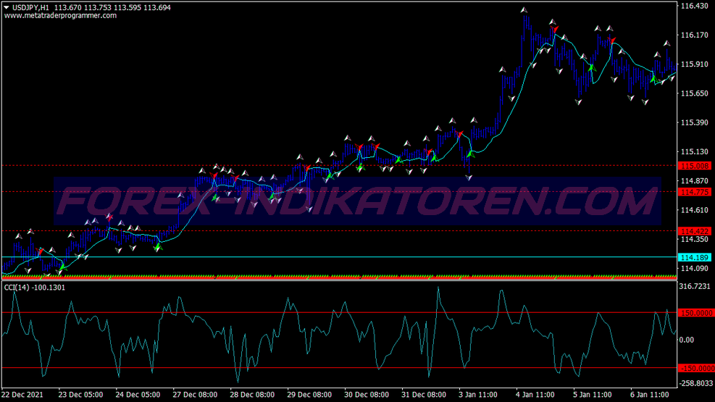The image size is (715, 402).
Task: Open the www.metatraderprogrammer.com text
Action: point(60,15)
